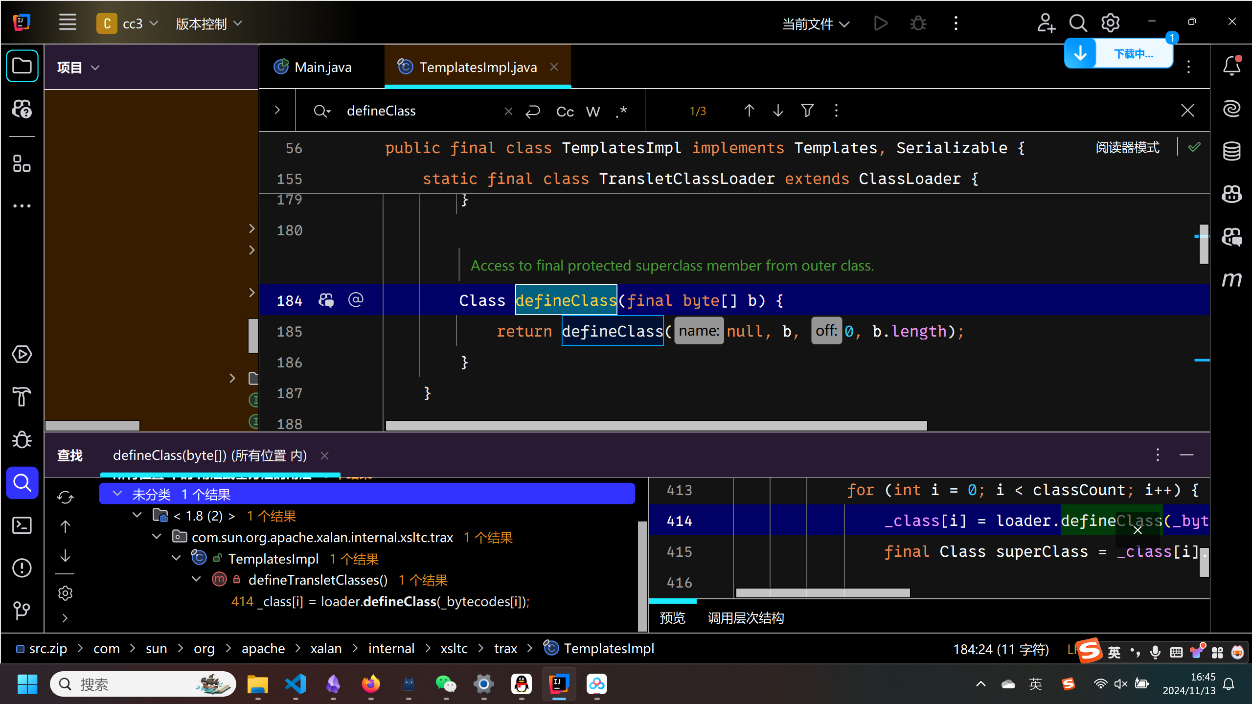Screen dimensions: 1252x704
Task: Open the Git tool window
Action: click(x=22, y=610)
